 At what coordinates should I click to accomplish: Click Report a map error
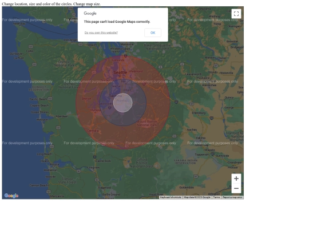coord(232,197)
